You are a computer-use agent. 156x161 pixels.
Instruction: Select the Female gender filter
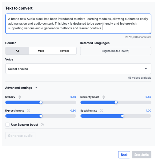tap(64, 51)
